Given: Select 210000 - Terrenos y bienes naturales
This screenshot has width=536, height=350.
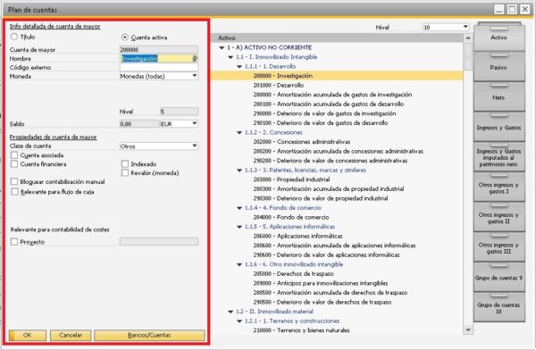Looking at the screenshot, I should [x=302, y=330].
